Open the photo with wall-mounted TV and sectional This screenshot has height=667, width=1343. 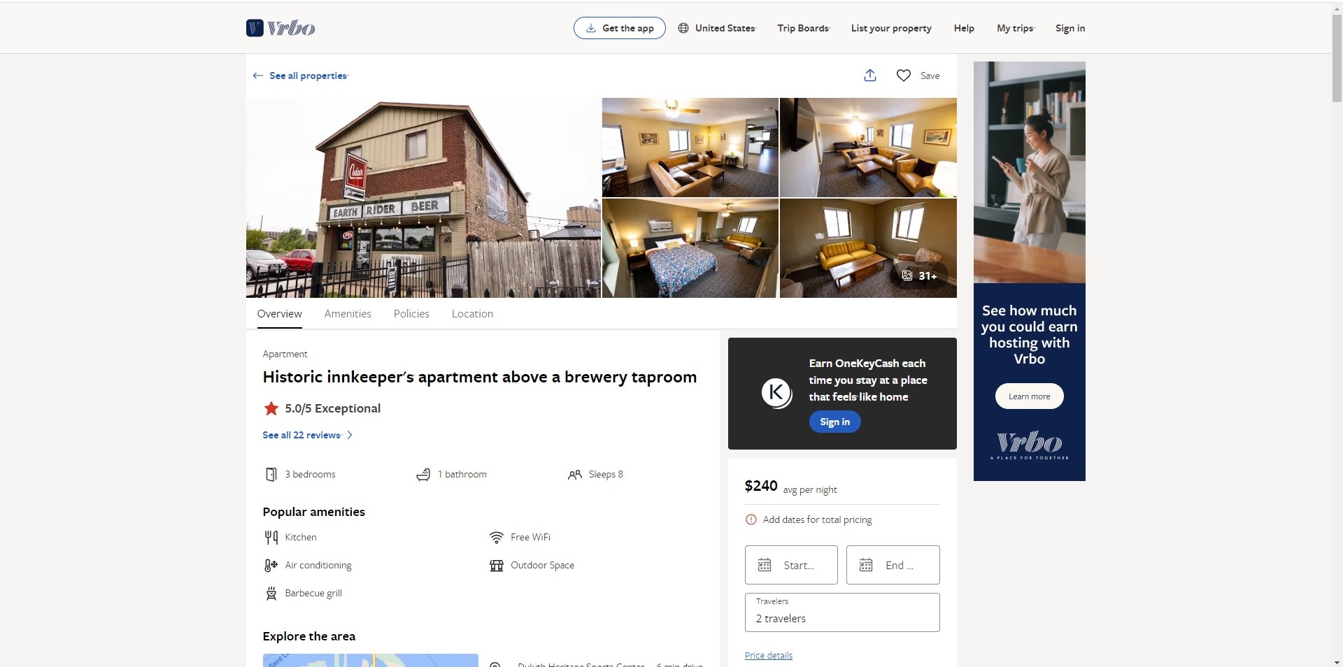pos(868,148)
